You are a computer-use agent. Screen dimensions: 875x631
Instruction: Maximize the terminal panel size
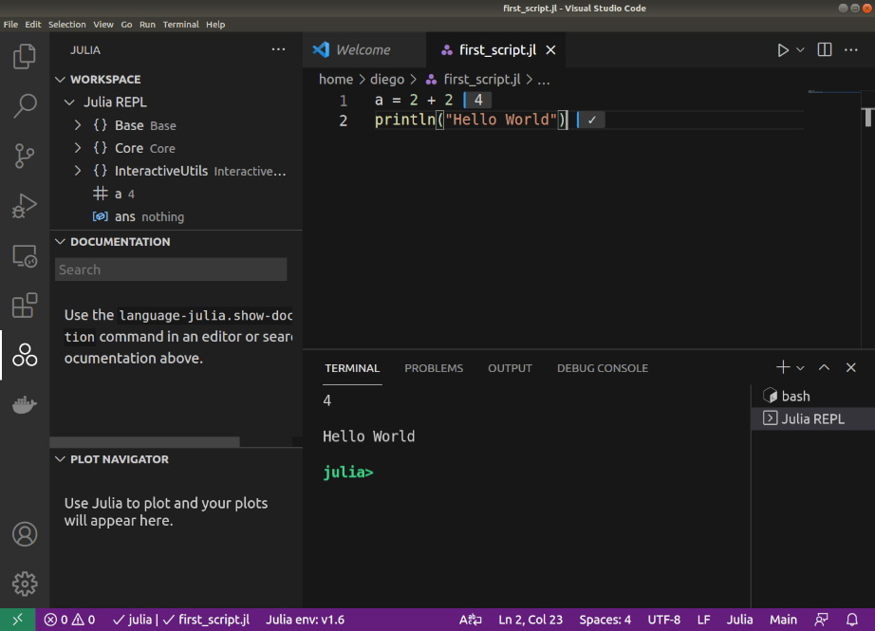tap(824, 367)
